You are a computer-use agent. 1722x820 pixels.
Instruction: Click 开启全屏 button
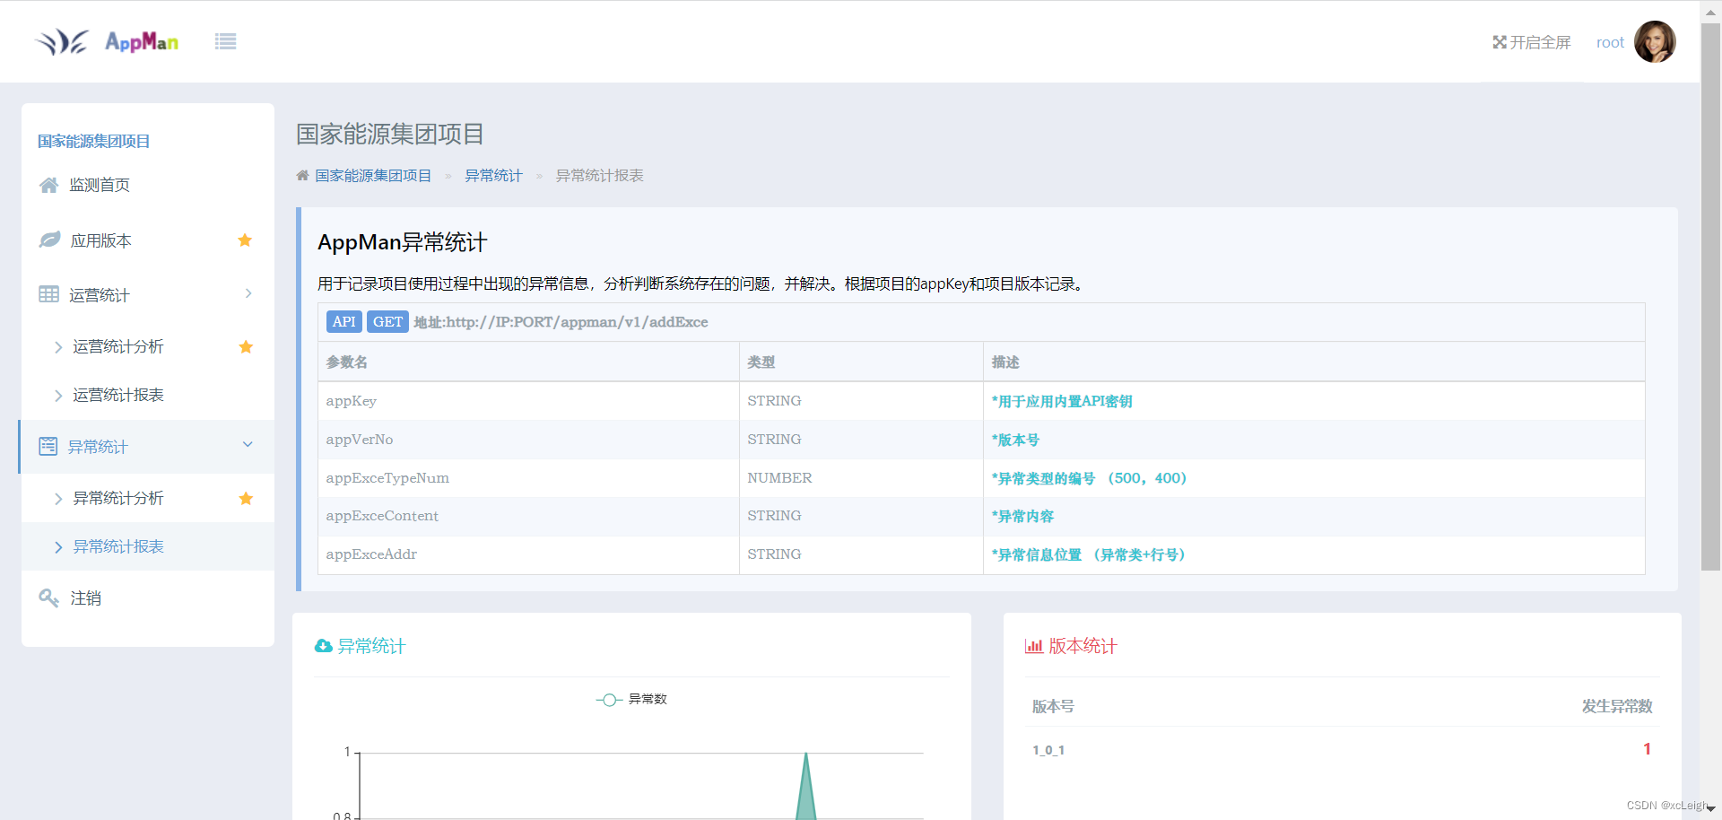[x=1532, y=42]
